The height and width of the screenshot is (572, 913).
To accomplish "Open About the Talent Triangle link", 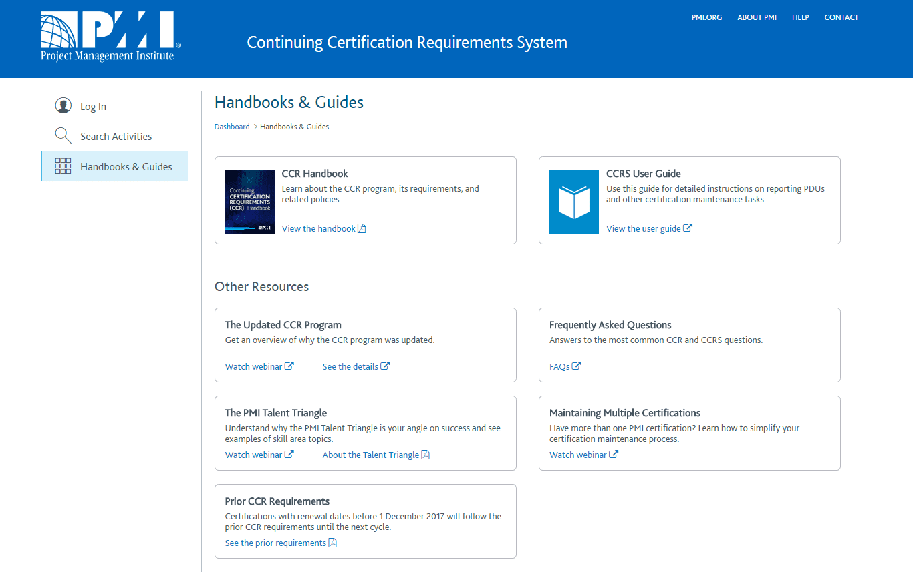I will coord(371,455).
